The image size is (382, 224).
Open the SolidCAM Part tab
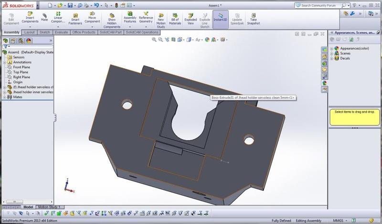(111, 32)
